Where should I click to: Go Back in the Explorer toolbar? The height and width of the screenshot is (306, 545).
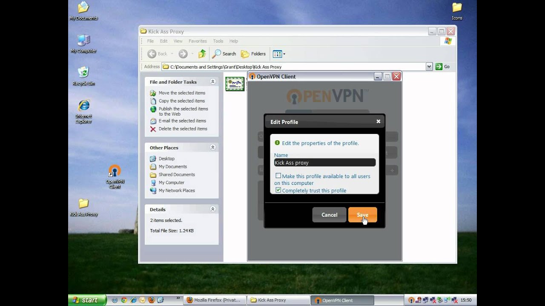tap(158, 54)
